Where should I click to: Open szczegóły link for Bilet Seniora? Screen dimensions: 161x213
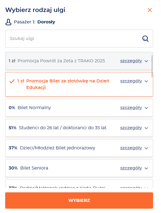tap(131, 168)
